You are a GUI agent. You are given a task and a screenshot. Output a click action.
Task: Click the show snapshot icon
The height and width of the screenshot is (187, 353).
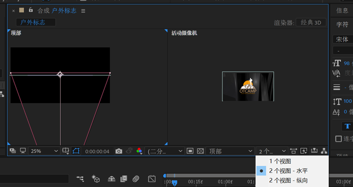pyautogui.click(x=129, y=151)
